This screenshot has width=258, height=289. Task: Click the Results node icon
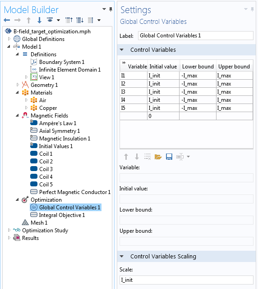tap(17, 238)
